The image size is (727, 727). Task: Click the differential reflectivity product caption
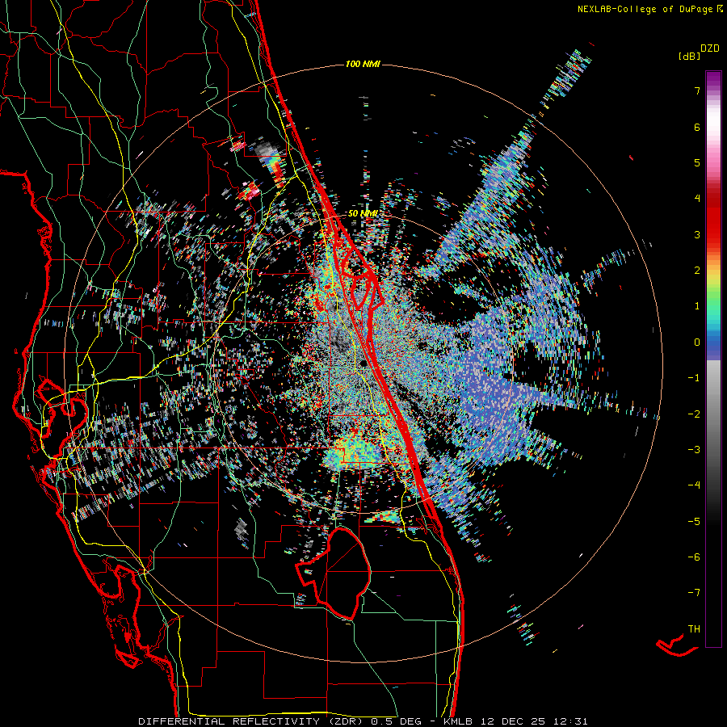click(x=363, y=721)
